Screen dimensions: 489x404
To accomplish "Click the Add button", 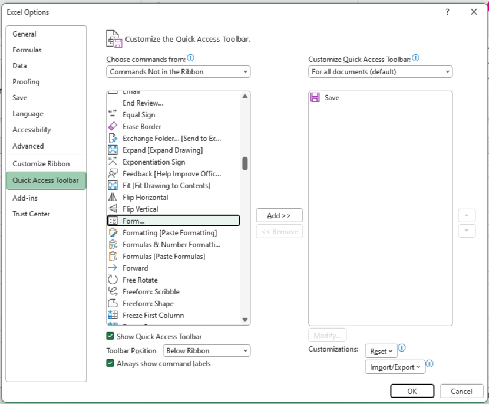I will pos(279,215).
